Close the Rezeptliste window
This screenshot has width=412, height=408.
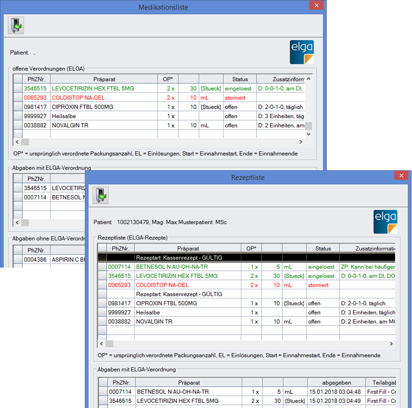coord(401,176)
